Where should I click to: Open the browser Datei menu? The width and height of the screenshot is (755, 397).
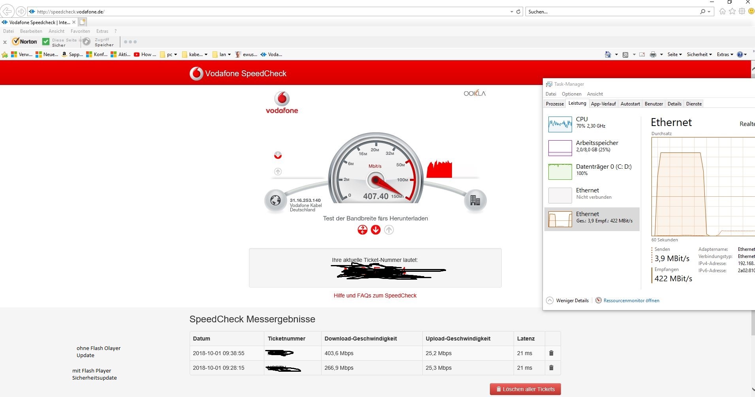(x=8, y=31)
